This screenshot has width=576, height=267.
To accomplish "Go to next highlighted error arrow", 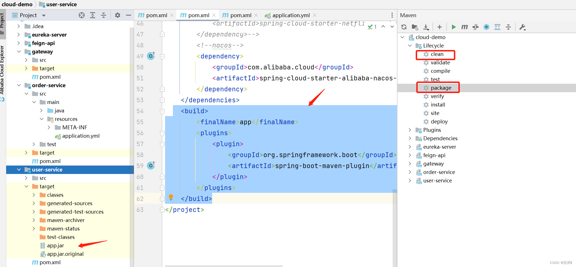I will pos(392,26).
